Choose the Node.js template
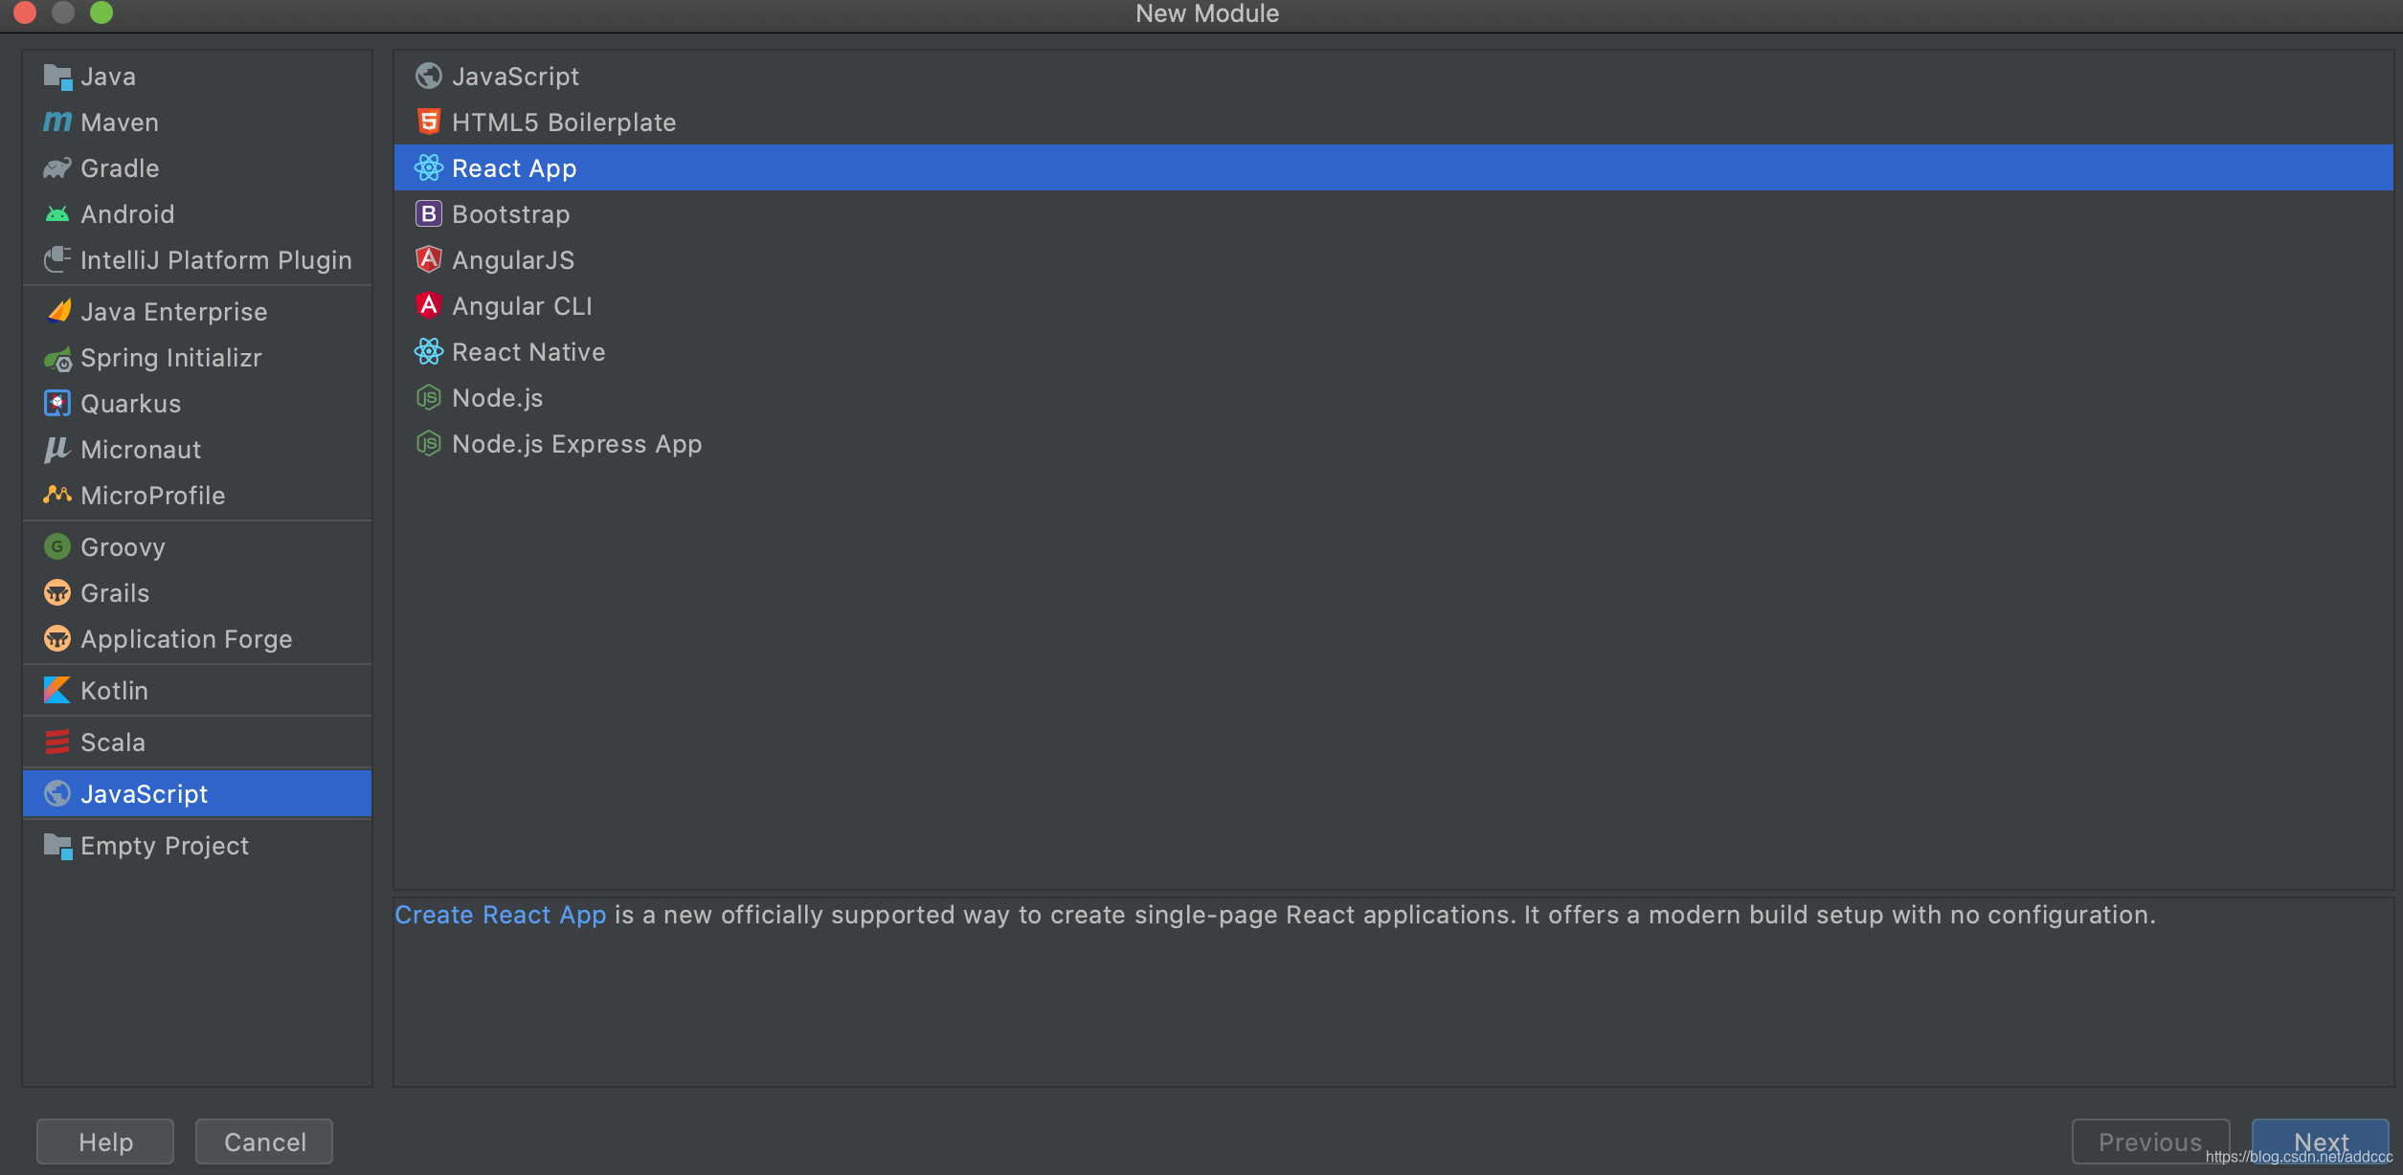The image size is (2403, 1175). (1393, 398)
